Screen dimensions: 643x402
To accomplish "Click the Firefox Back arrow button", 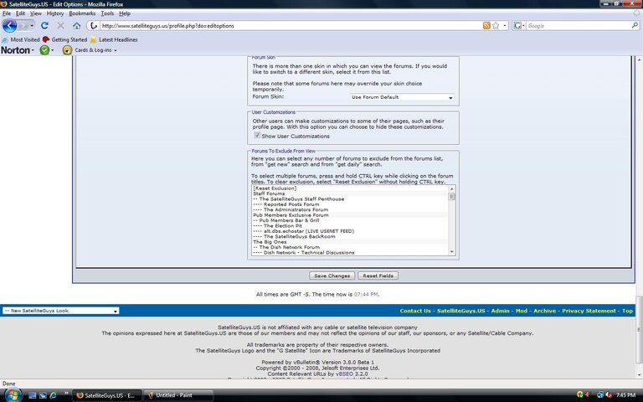I will point(9,25).
